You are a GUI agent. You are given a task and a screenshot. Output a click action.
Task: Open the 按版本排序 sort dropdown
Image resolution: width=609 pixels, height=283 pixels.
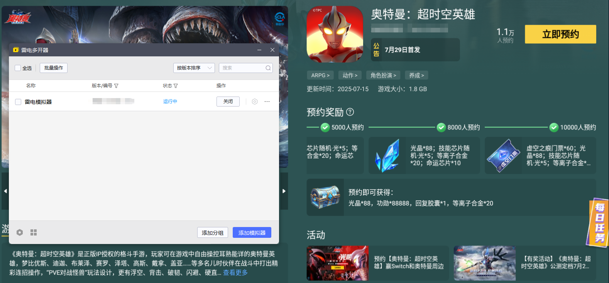click(194, 68)
